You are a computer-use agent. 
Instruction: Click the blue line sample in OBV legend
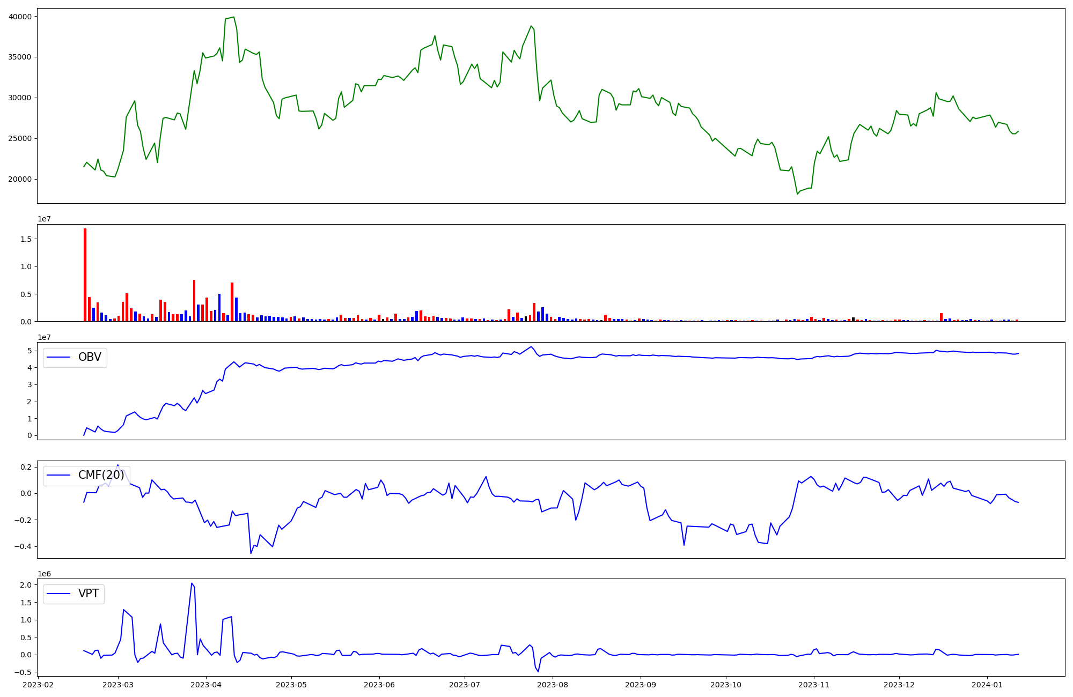click(59, 357)
